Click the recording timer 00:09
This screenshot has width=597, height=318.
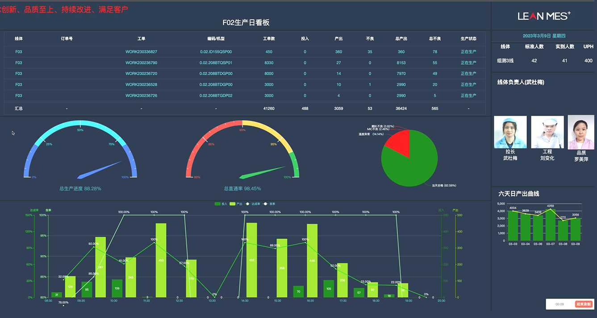559,304
